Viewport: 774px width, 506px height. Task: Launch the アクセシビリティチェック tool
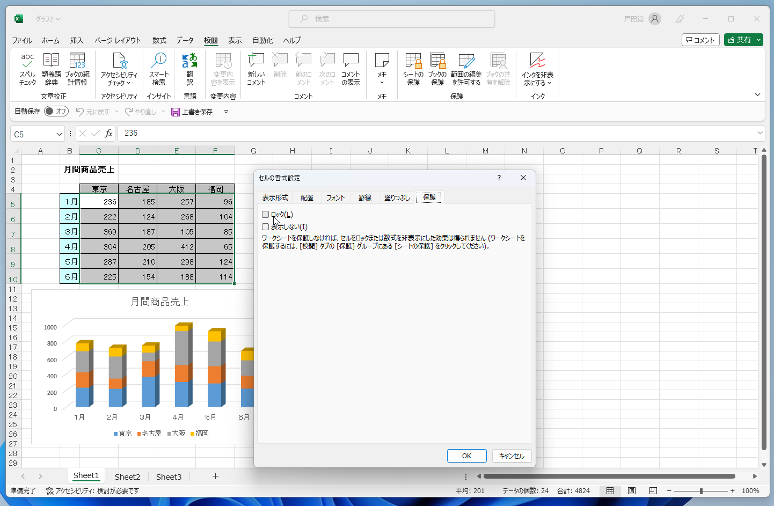click(x=119, y=69)
